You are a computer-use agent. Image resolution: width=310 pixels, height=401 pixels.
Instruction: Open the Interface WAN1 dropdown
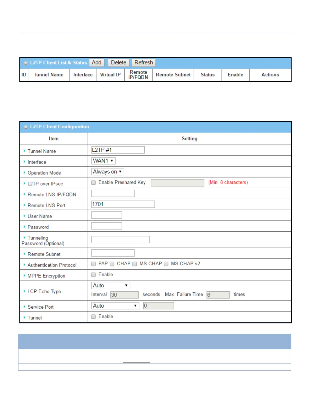[x=103, y=161]
